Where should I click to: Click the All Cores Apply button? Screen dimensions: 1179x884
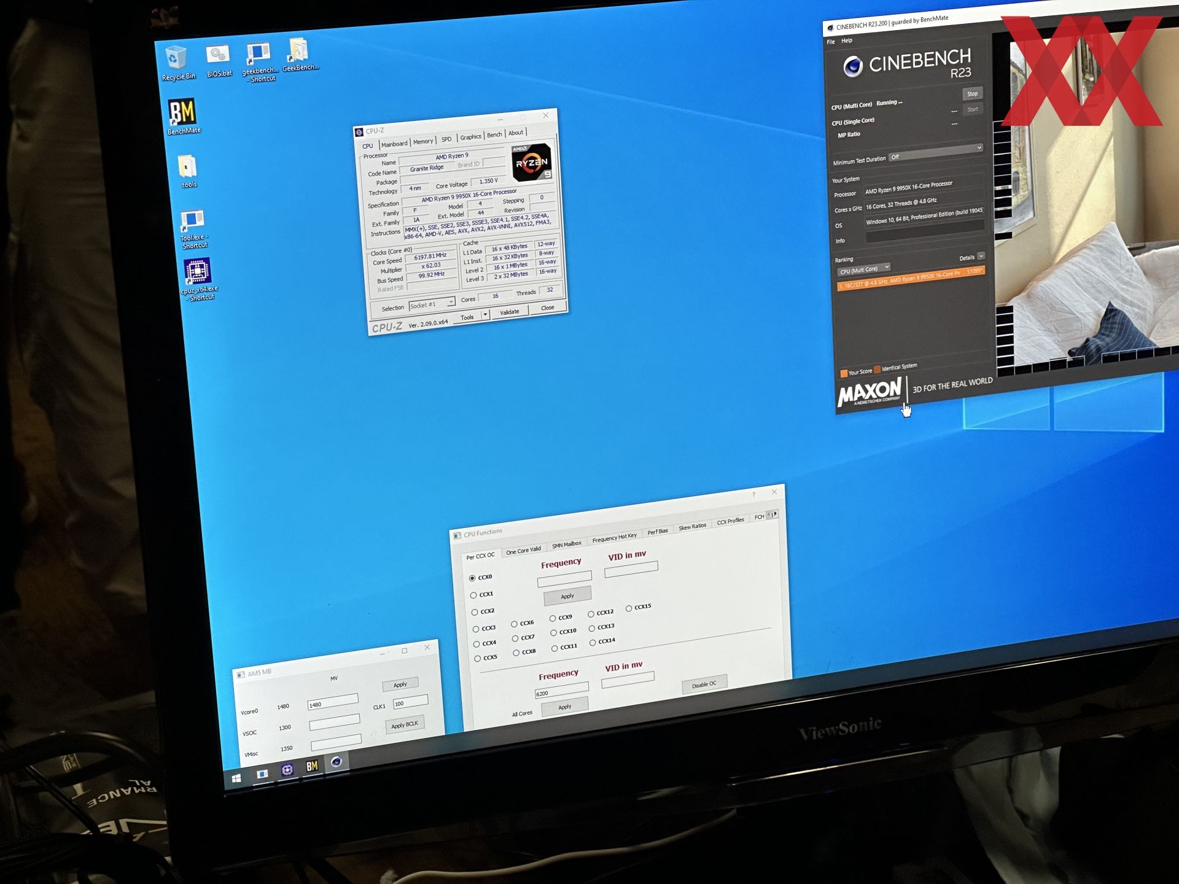click(565, 707)
